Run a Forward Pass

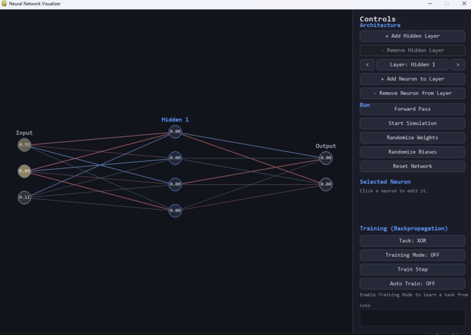point(412,109)
